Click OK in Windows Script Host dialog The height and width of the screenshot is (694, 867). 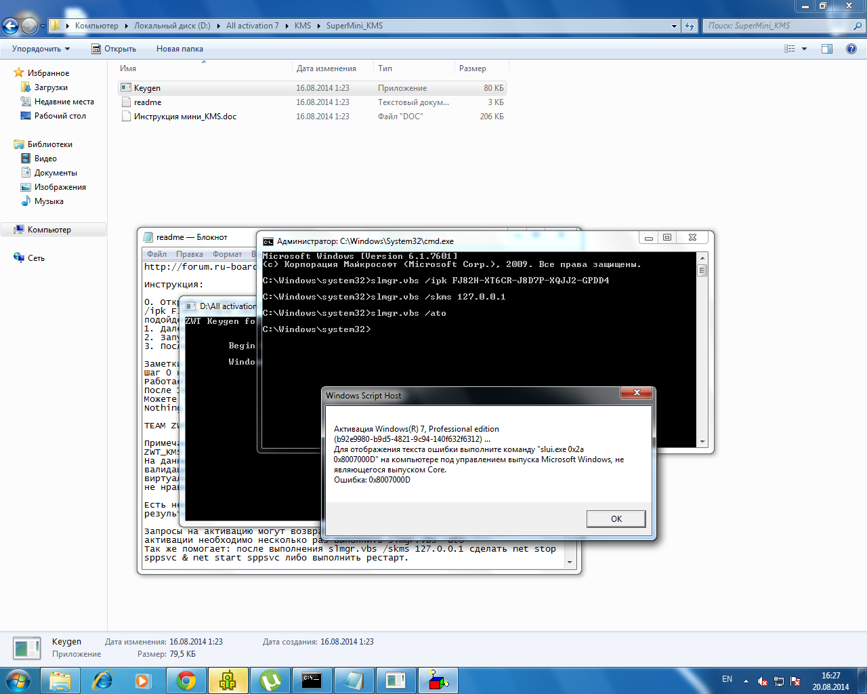(x=616, y=518)
